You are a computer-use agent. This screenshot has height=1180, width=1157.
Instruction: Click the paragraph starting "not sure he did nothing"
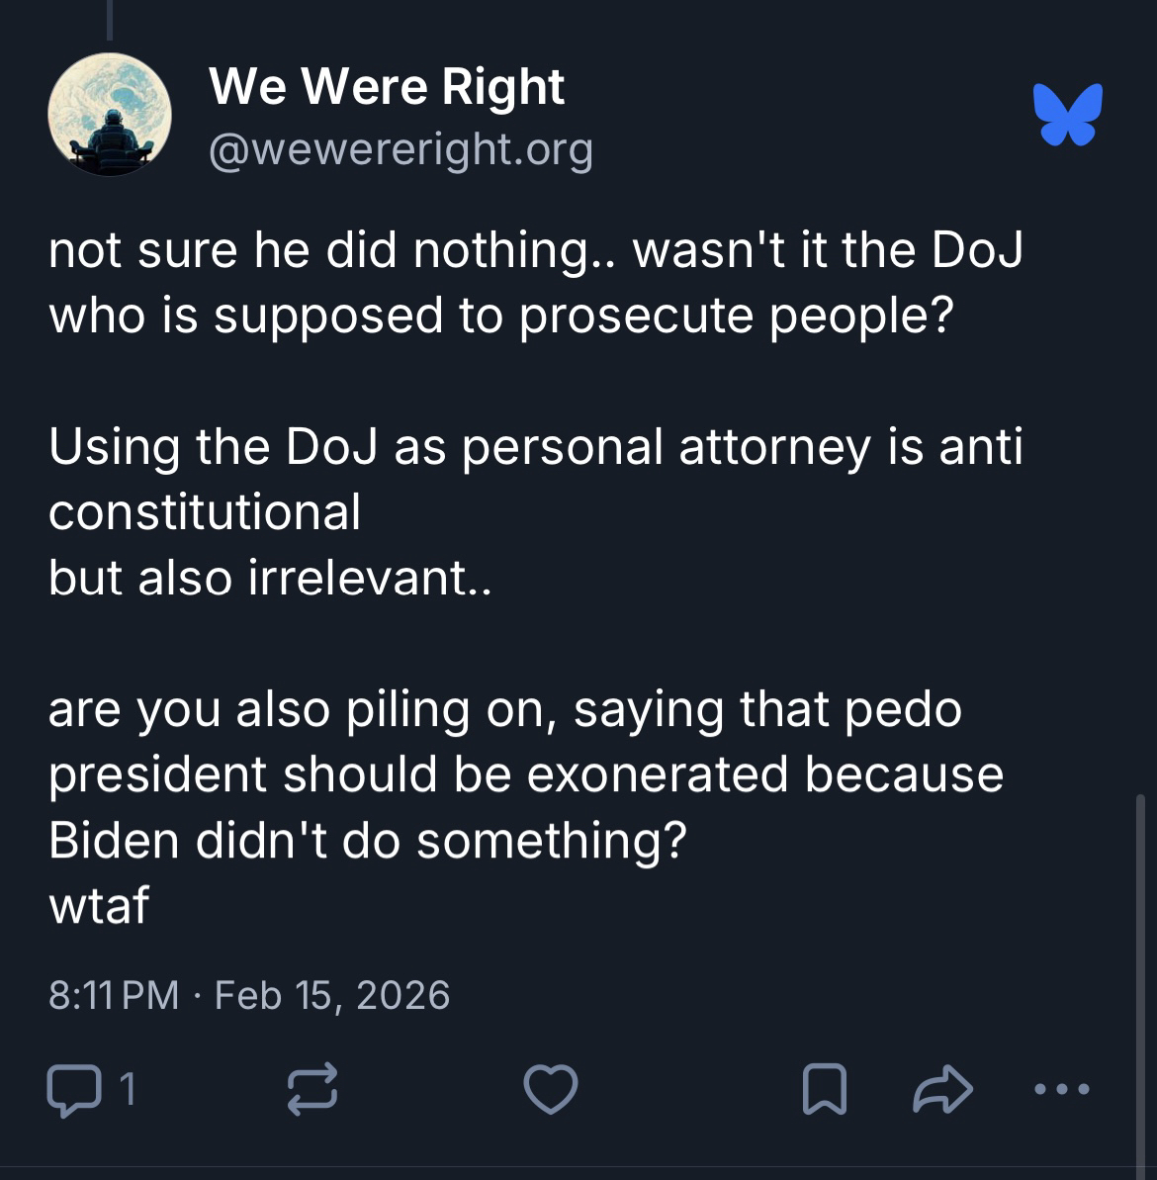point(534,282)
